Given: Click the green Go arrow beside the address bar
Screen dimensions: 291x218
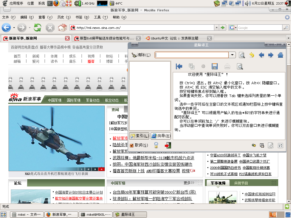Looking at the screenshot, I should (223, 28).
